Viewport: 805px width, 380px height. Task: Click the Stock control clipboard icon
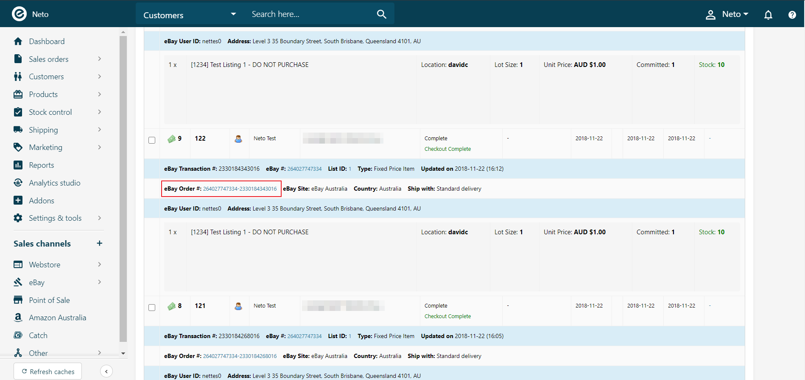pos(18,112)
